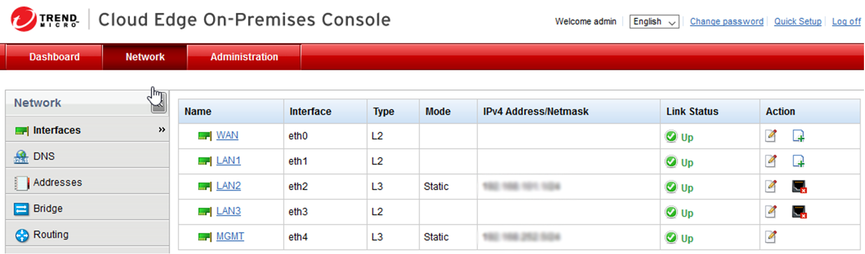Screen dimensions: 865x254
Task: Collapse the Network sidebar panel
Action: [x=159, y=104]
